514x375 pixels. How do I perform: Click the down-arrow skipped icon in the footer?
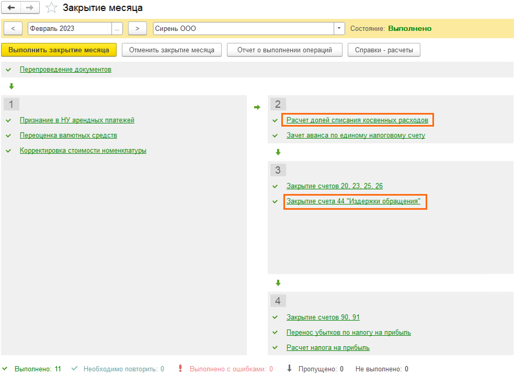click(289, 368)
